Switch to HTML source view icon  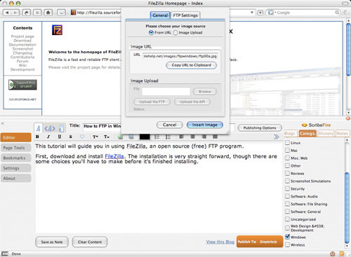[50, 128]
